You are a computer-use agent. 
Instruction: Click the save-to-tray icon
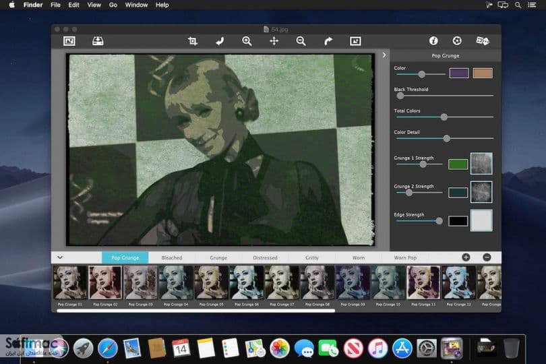(98, 41)
